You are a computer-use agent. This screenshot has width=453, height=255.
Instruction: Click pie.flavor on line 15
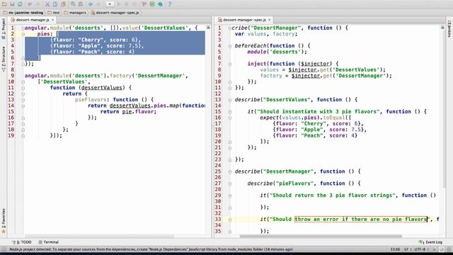click(x=137, y=112)
